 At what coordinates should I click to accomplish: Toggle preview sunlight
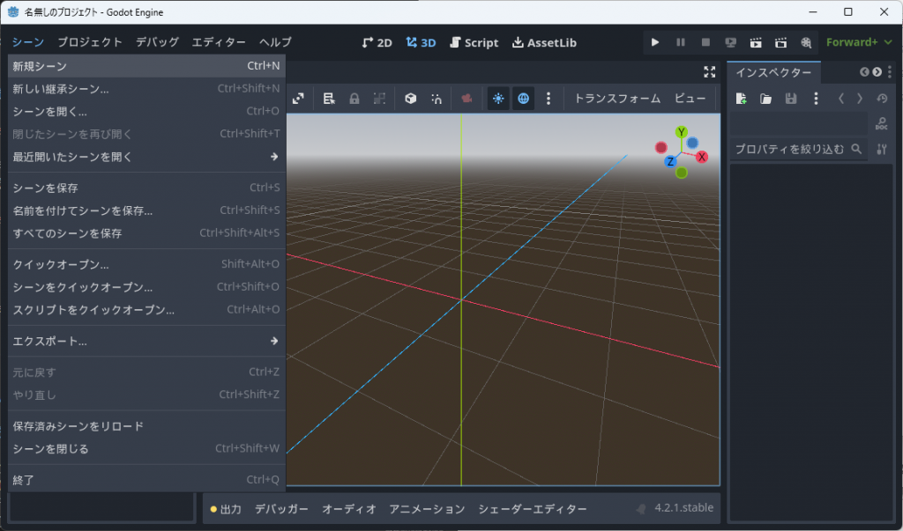(x=498, y=99)
